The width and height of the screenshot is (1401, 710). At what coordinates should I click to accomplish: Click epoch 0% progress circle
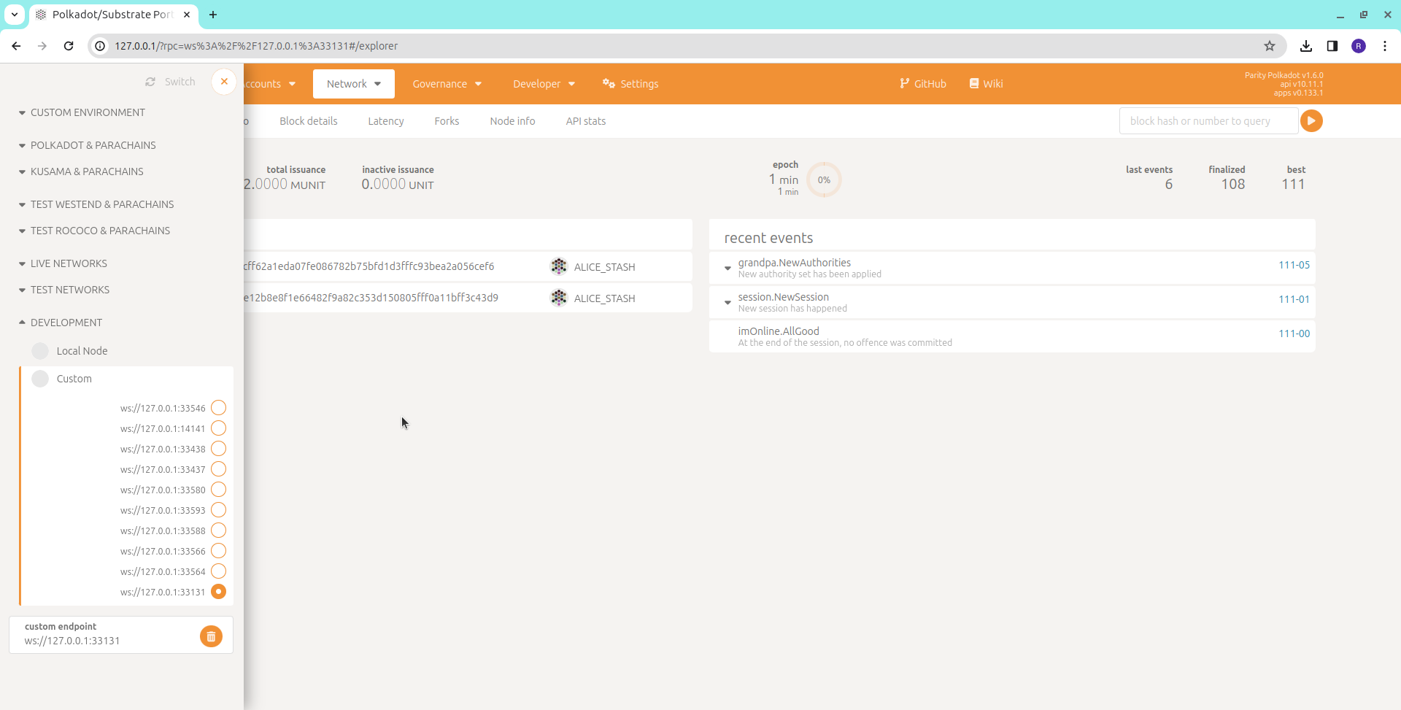[x=824, y=180]
